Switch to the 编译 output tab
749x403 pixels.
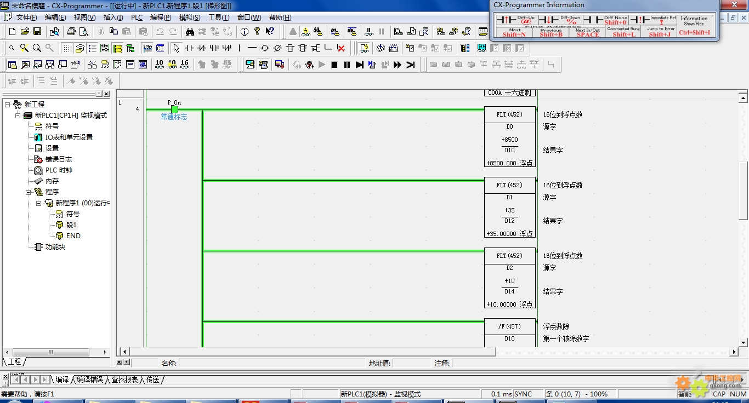(x=62, y=379)
